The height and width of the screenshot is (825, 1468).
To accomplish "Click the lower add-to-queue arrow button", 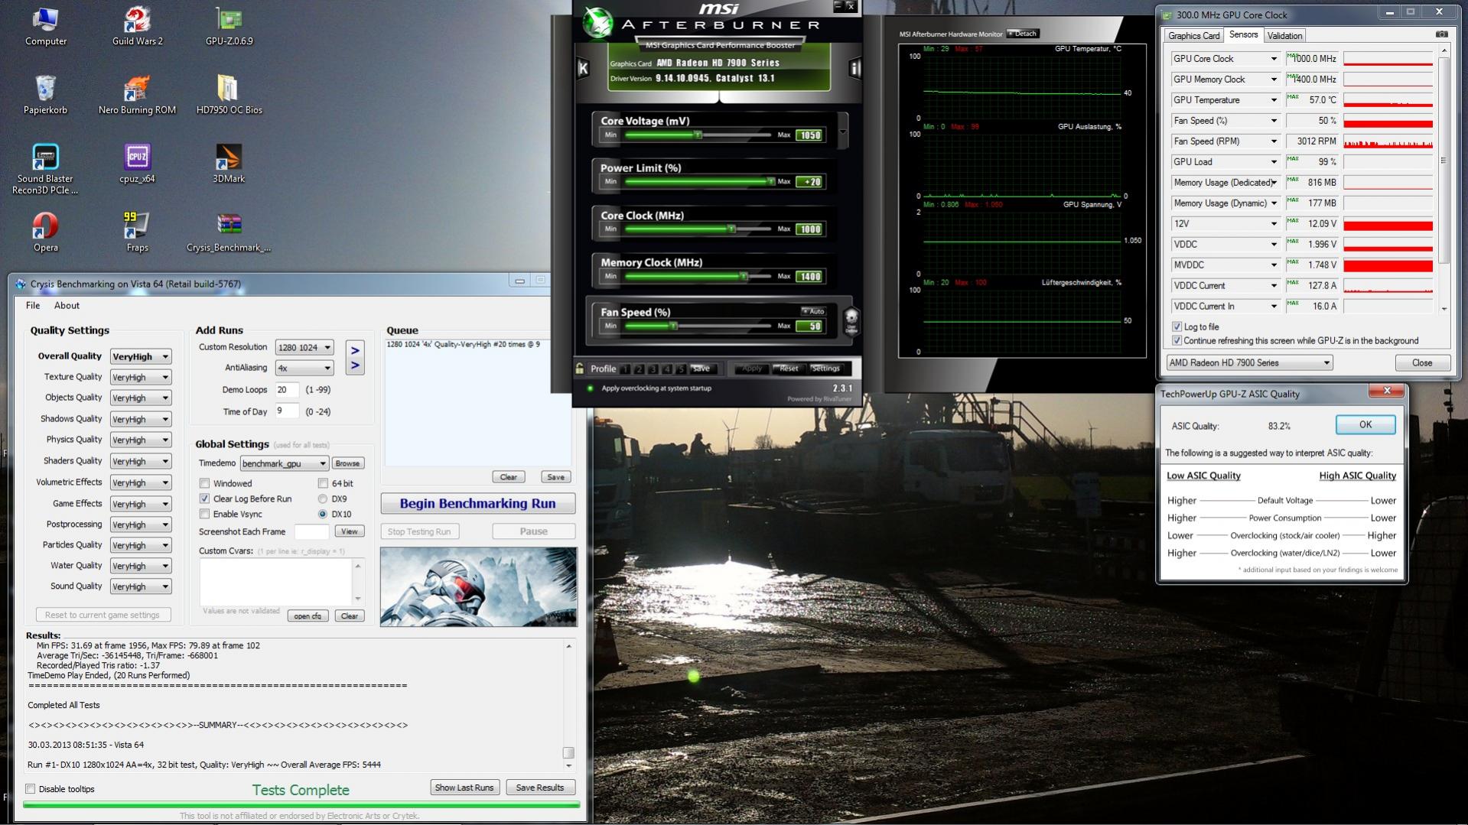I will (x=355, y=366).
